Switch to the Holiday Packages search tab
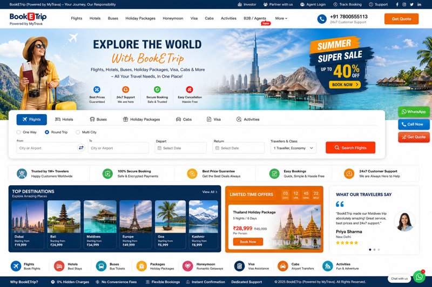Screen dimensions: 432x287 pyautogui.click(x=141, y=120)
